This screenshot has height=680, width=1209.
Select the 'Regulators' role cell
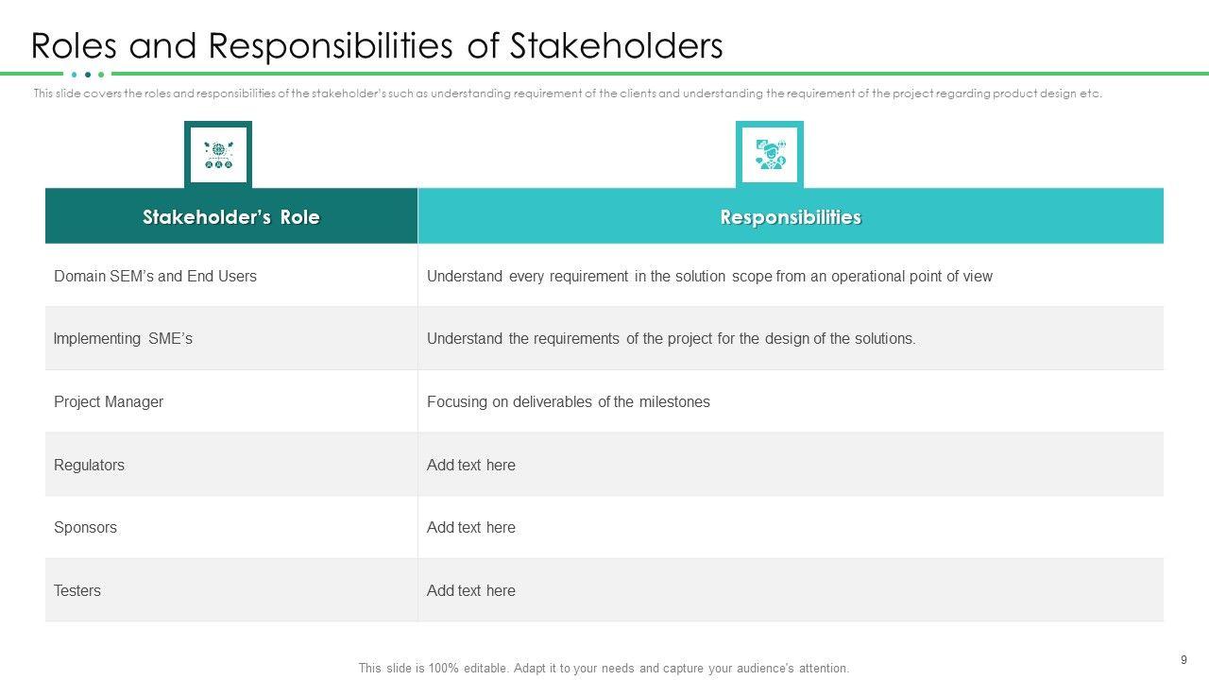(x=89, y=465)
